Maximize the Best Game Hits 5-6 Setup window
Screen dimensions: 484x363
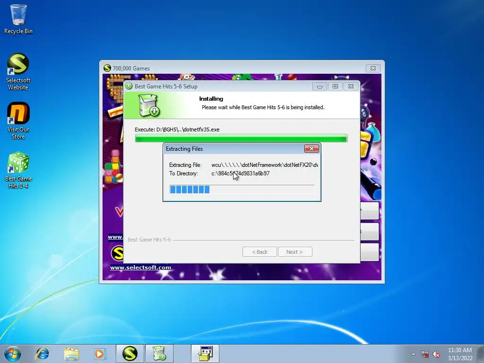pyautogui.click(x=335, y=86)
